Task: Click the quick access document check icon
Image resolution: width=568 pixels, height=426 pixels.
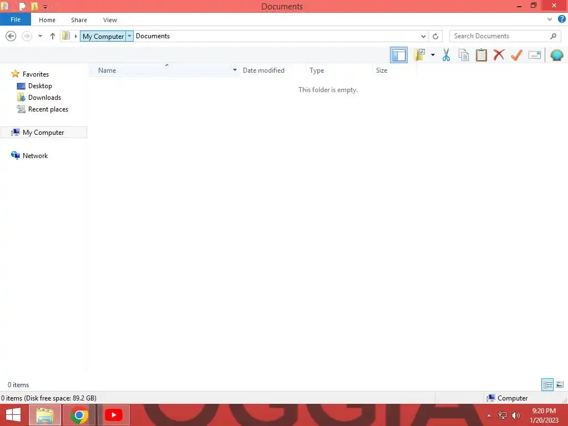Action: (x=22, y=6)
